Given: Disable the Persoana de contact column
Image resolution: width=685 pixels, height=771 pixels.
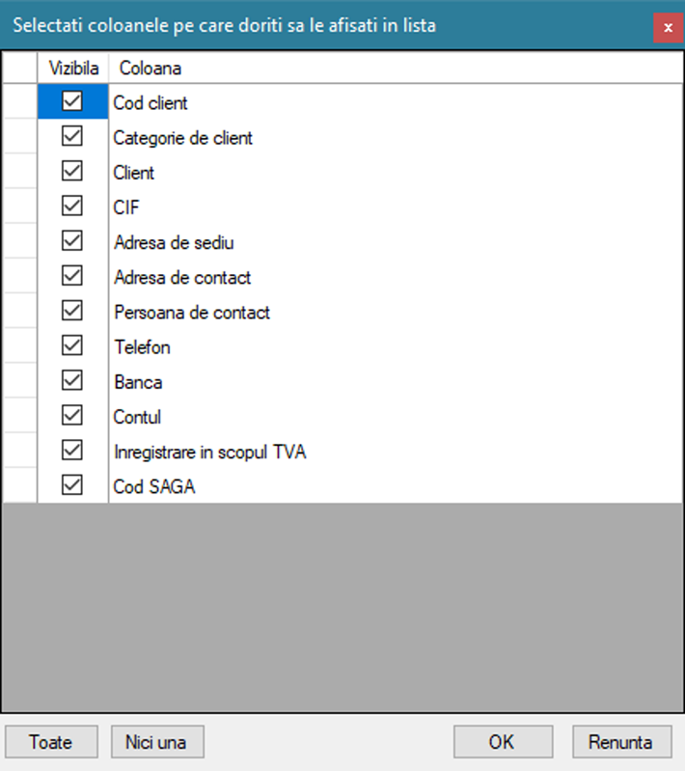Looking at the screenshot, I should (72, 311).
